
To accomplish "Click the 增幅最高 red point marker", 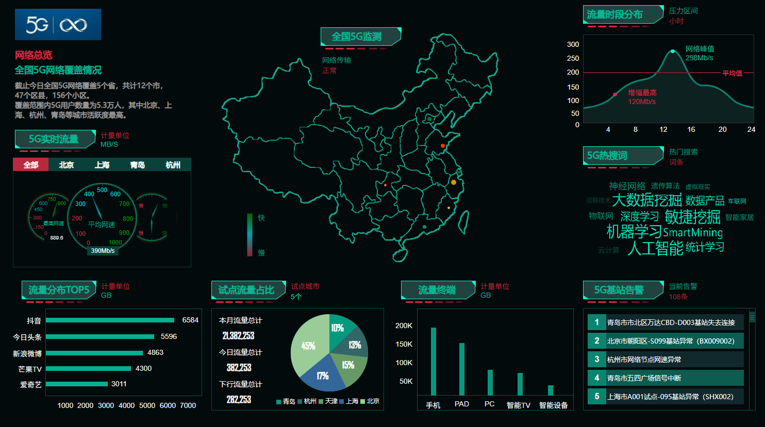I will point(615,94).
